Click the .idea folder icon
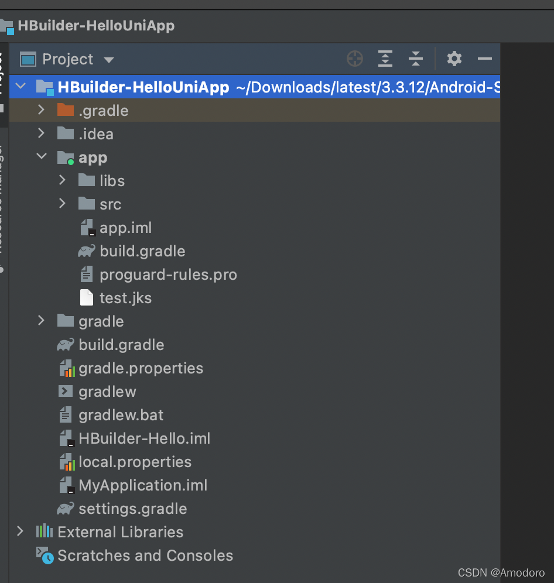This screenshot has height=583, width=554. click(x=66, y=133)
